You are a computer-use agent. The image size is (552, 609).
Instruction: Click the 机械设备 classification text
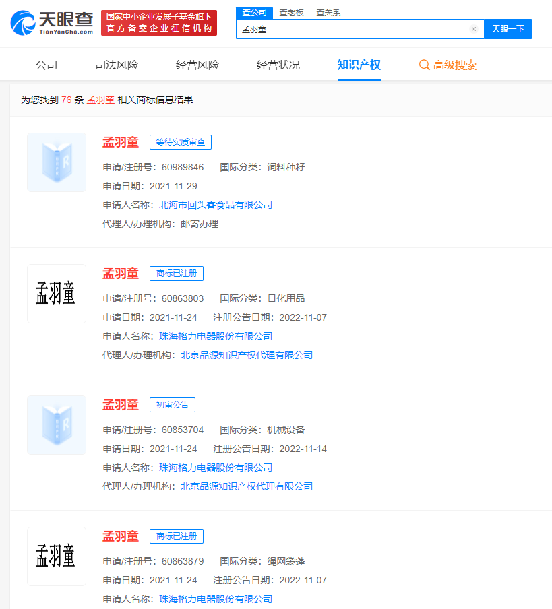286,430
